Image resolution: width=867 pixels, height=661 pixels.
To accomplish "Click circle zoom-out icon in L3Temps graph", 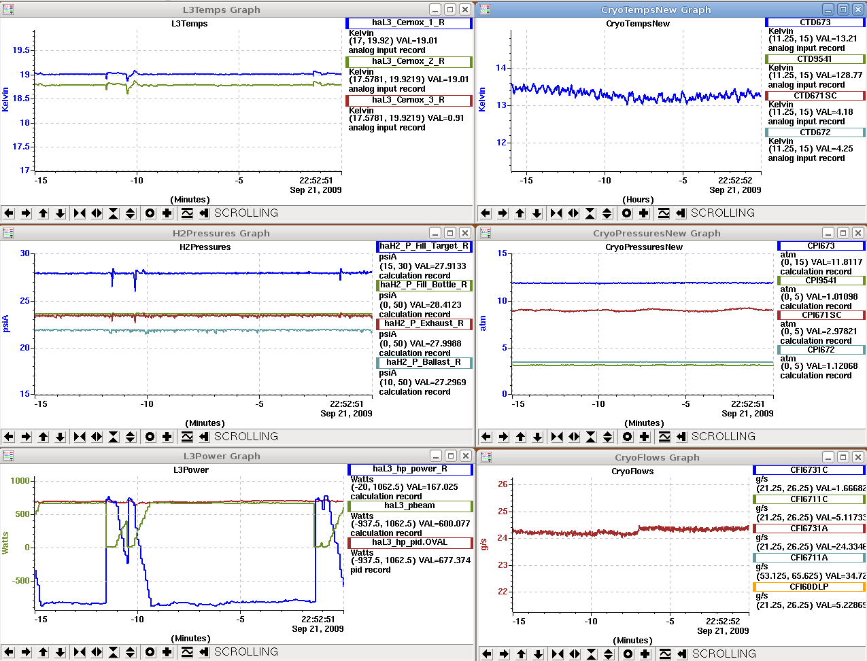I will 150,213.
